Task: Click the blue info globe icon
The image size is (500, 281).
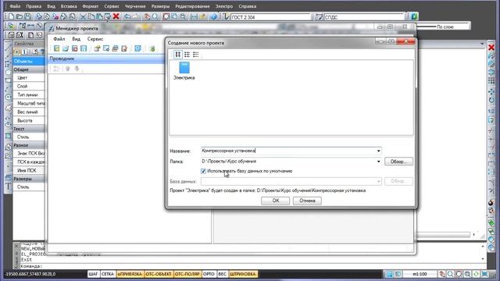Action: [x=213, y=16]
